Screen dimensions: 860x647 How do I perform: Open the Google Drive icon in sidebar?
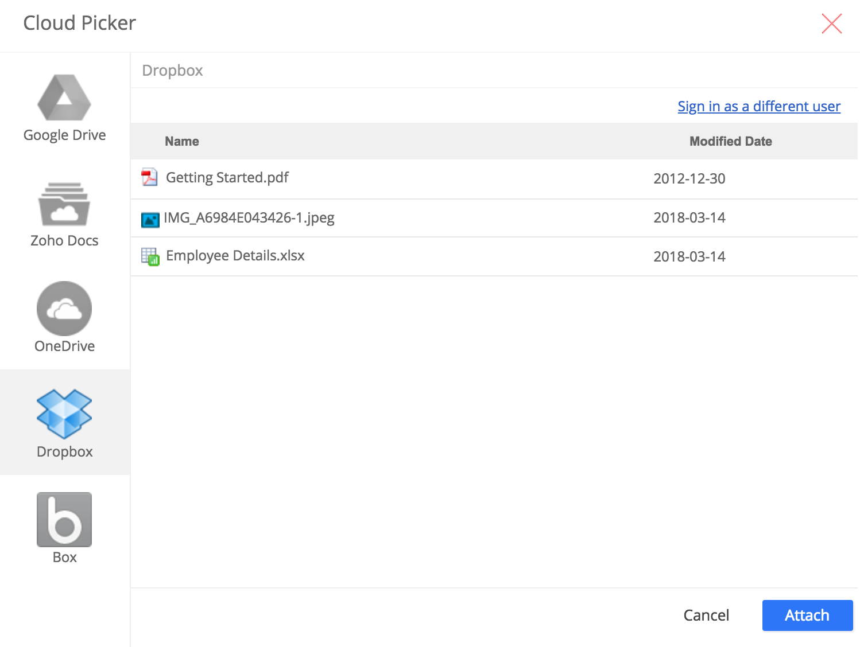point(64,98)
